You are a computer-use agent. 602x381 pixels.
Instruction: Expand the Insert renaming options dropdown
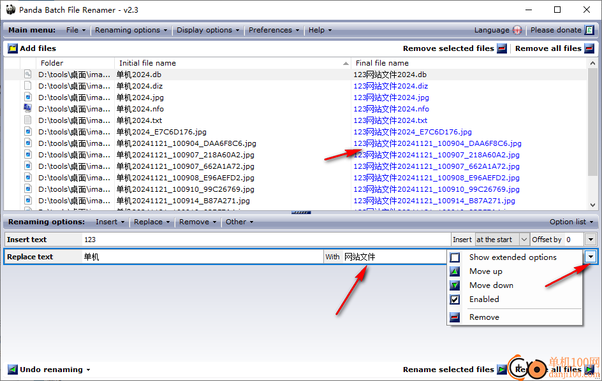[x=110, y=222]
